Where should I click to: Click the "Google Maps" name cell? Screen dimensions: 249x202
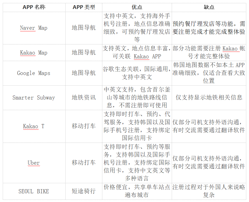click(34, 73)
